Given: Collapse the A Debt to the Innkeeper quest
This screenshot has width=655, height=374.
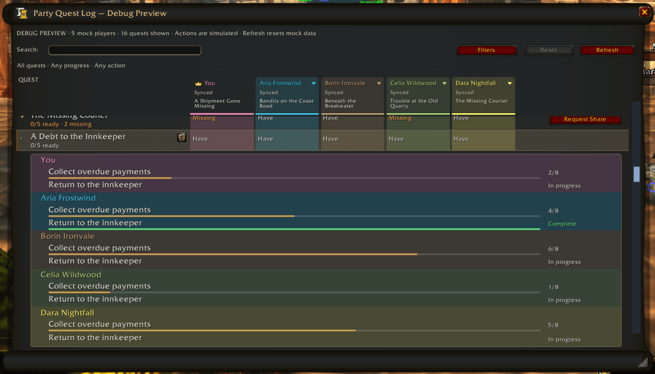Looking at the screenshot, I should pos(21,137).
